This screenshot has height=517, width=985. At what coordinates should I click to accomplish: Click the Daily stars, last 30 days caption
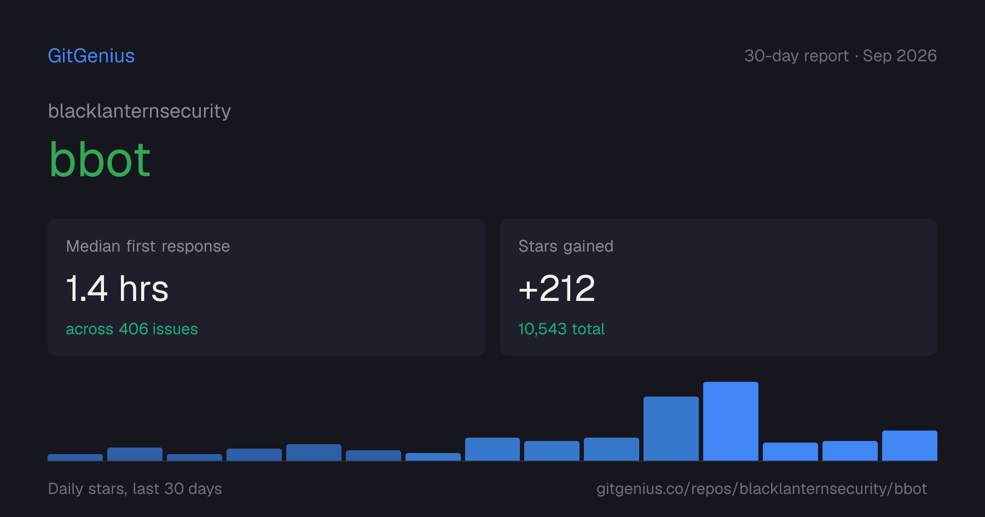point(135,489)
